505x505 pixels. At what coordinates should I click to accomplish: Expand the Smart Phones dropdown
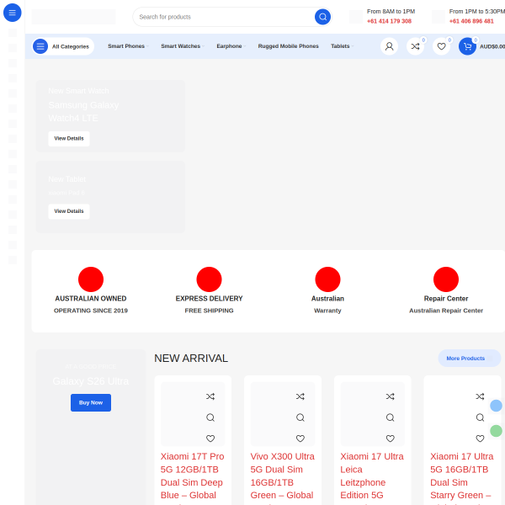[x=128, y=46]
